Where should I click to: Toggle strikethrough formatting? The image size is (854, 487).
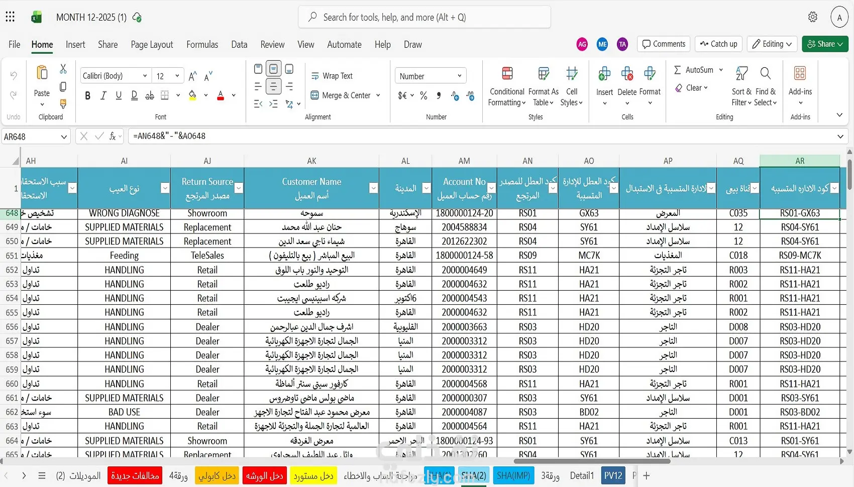[150, 95]
